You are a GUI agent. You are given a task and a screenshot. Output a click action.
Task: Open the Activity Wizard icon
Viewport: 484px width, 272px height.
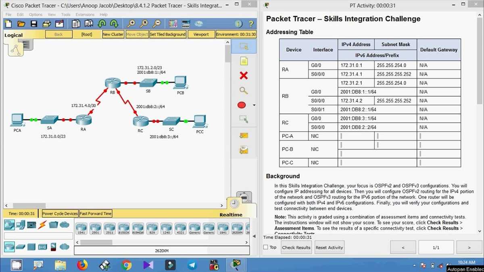pos(59,24)
